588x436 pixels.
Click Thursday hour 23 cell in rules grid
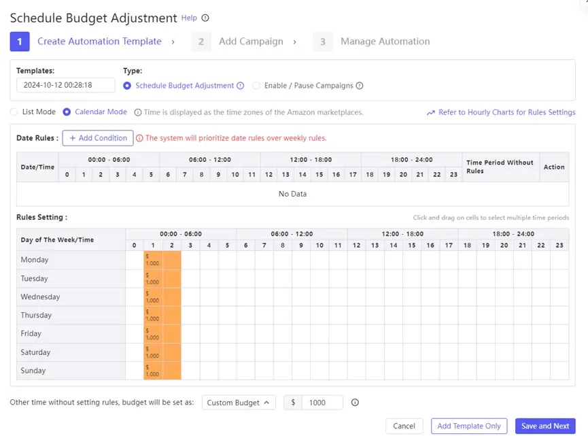point(559,315)
